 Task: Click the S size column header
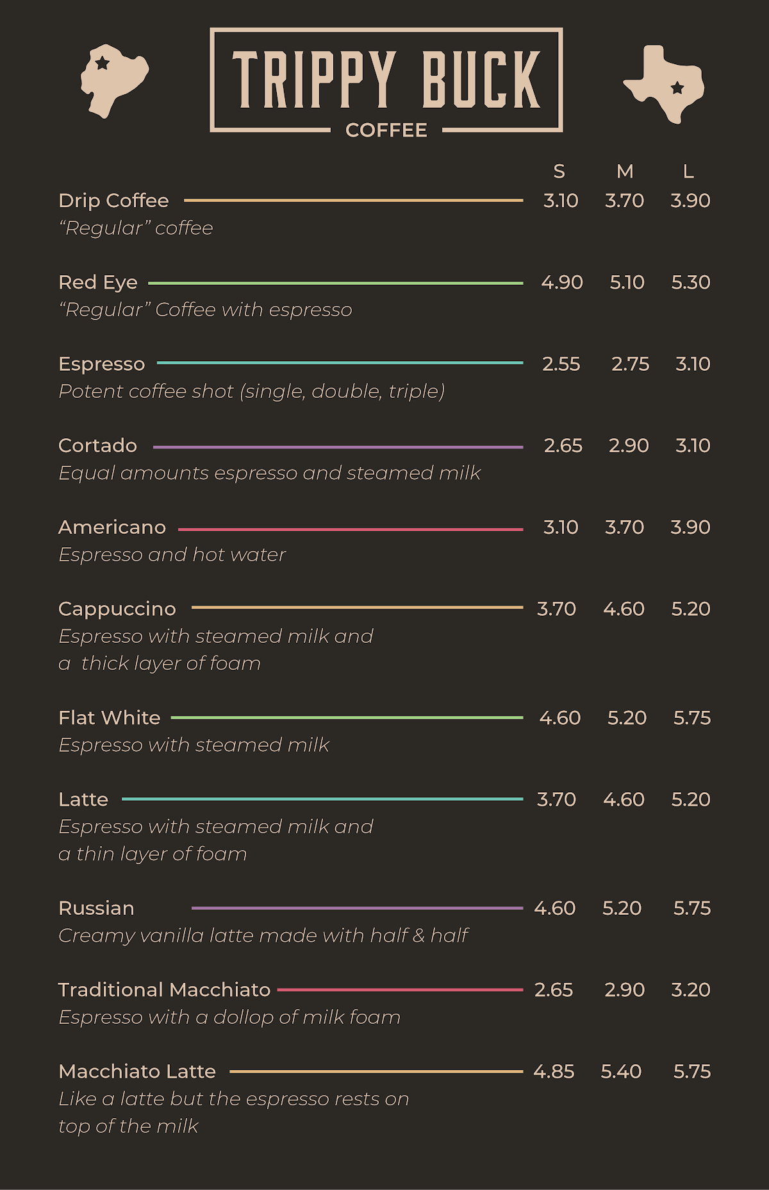click(x=559, y=171)
